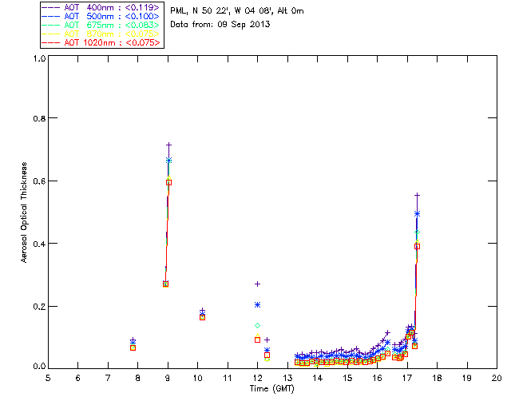Viewport: 511px width, 409px height.
Task: Click the 'Aerosol Optical Thickness' y-axis label
Action: (24, 212)
